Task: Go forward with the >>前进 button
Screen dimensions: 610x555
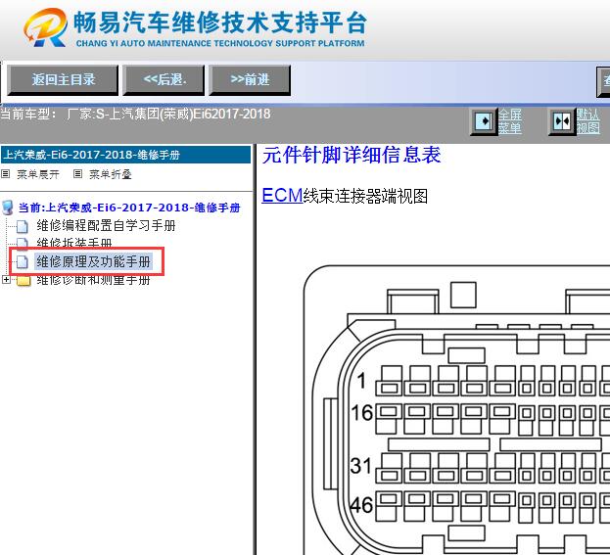Action: point(250,80)
